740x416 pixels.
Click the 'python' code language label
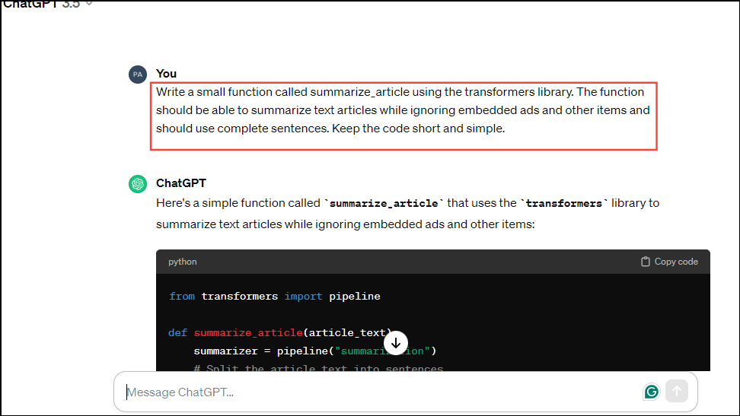(182, 262)
